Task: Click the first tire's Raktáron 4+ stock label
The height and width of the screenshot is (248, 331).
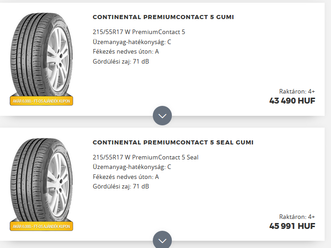Action: (x=297, y=91)
